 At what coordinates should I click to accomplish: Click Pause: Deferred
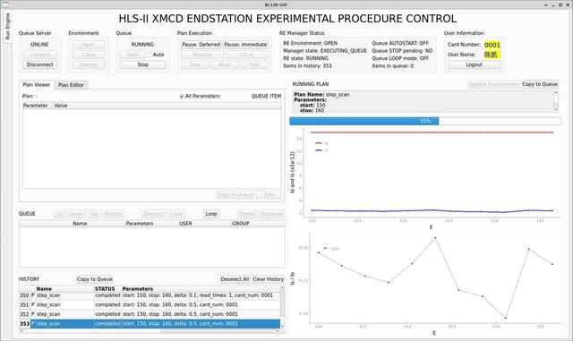pos(201,44)
